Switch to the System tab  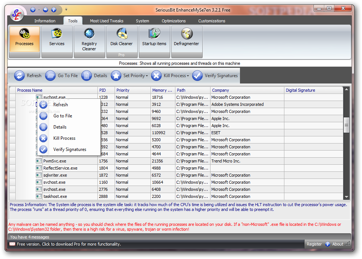pos(143,21)
